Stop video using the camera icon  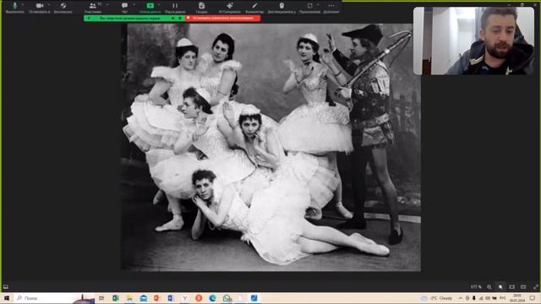pos(40,6)
